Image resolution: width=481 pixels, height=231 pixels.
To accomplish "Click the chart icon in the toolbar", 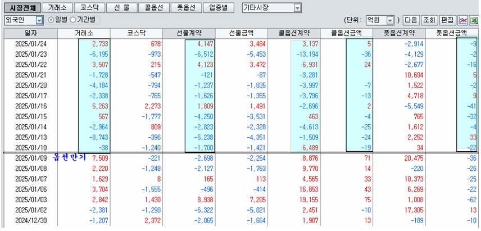I will 464,20.
